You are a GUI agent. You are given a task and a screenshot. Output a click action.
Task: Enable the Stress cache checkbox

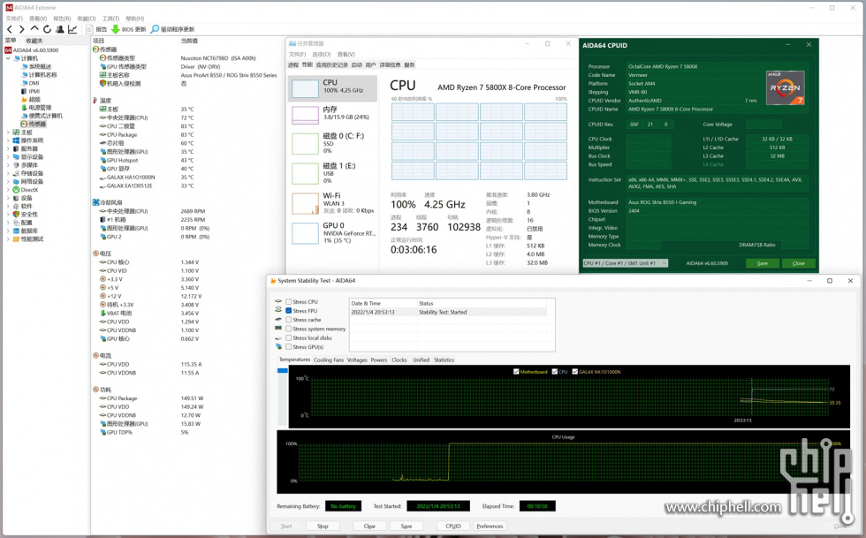pos(288,320)
